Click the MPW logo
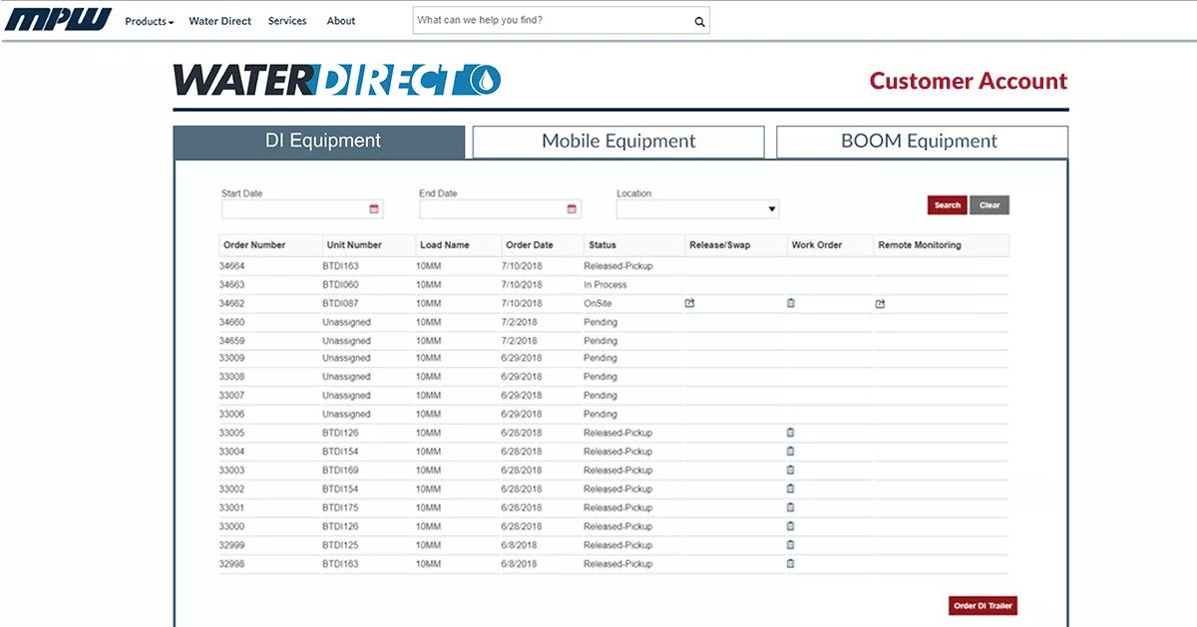 tap(58, 20)
